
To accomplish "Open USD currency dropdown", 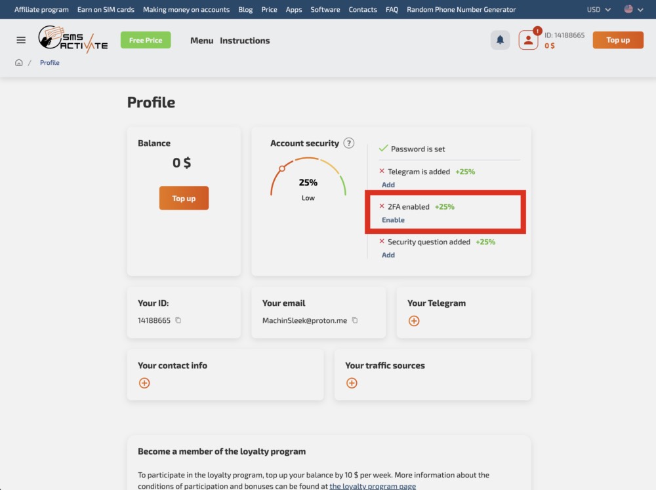I will click(599, 9).
